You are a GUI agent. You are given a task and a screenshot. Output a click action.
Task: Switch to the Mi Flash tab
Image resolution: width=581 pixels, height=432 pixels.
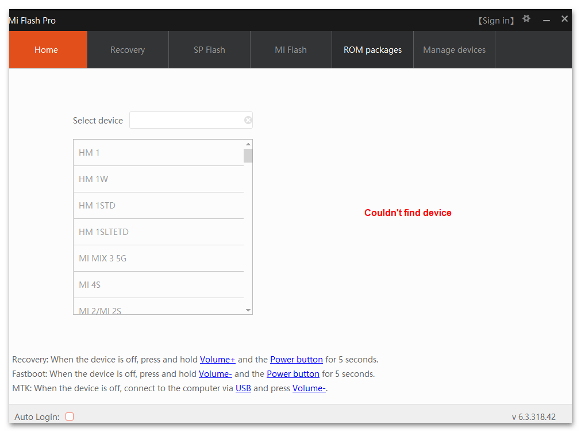291,49
